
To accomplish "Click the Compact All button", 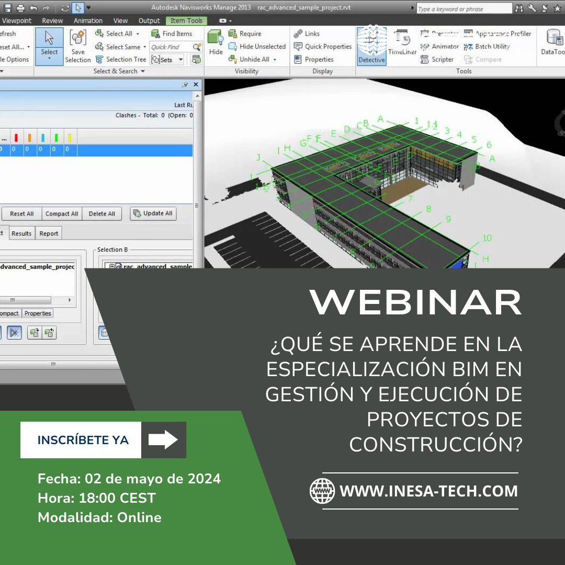I will point(62,213).
